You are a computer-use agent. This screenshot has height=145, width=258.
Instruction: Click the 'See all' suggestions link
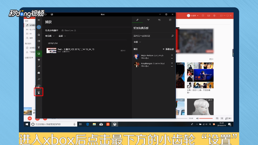tap(168, 49)
